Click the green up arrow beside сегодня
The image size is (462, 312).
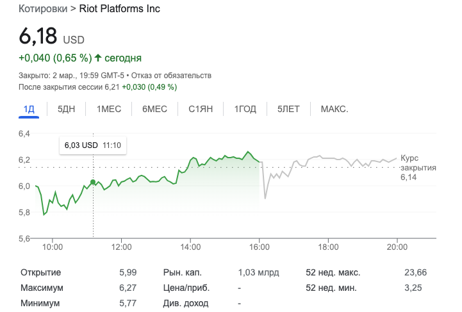98,58
